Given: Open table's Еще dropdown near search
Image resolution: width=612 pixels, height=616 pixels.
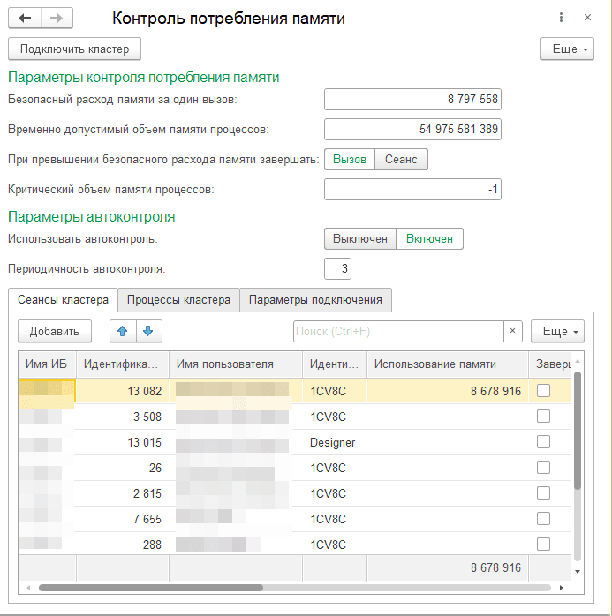Looking at the screenshot, I should point(556,331).
